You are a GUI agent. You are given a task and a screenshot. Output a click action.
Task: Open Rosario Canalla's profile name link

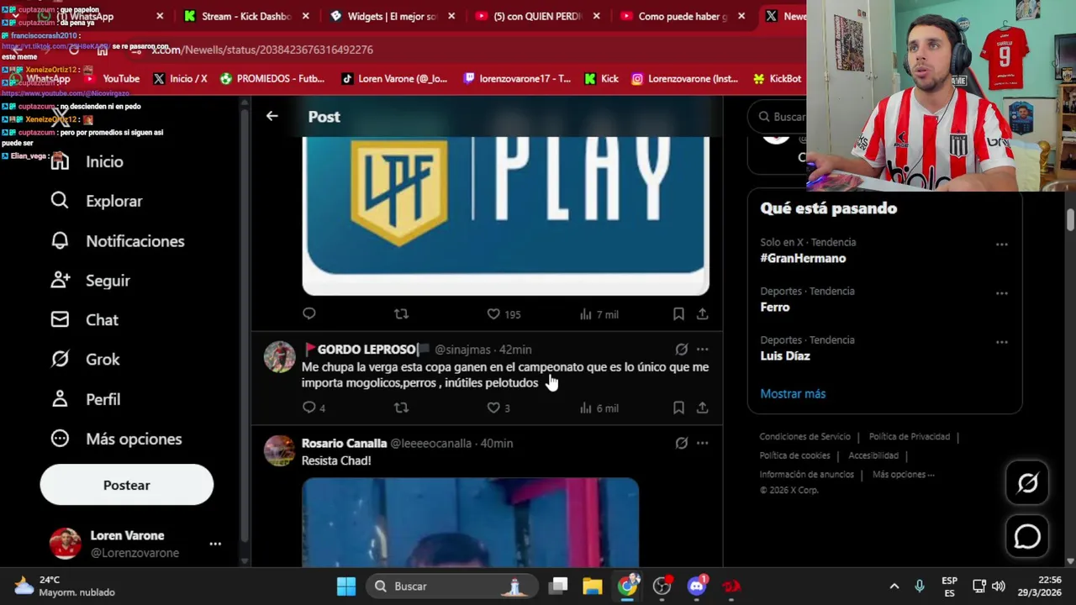point(344,443)
